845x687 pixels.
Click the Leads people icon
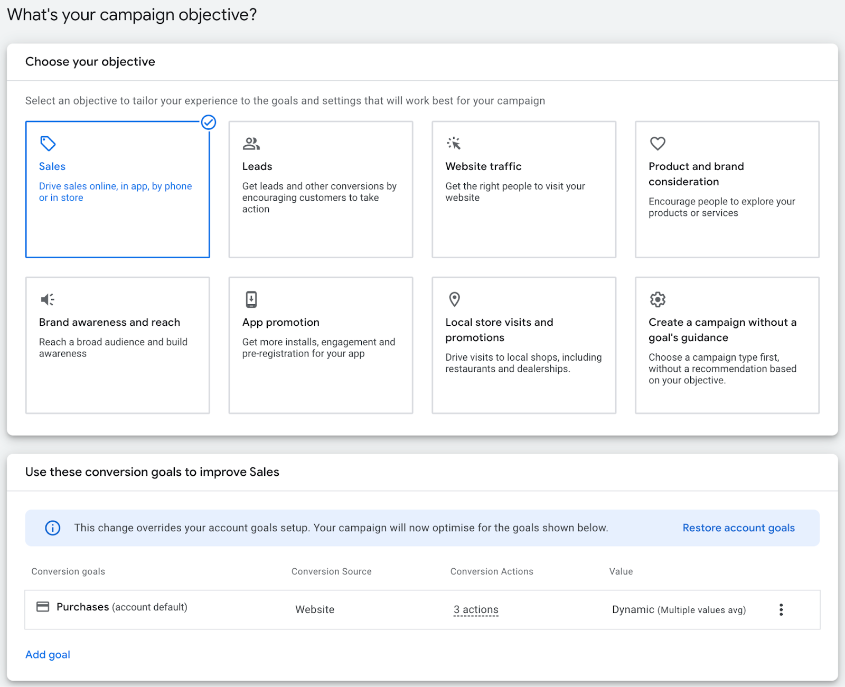[x=251, y=143]
